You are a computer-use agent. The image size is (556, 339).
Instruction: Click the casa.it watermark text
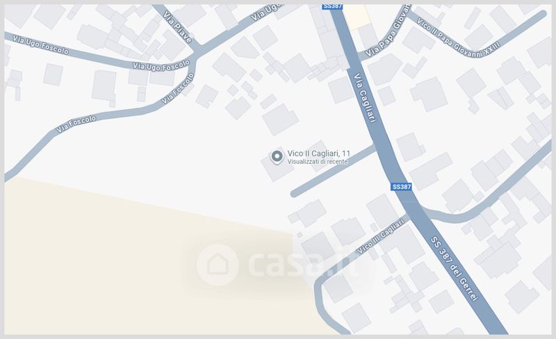coord(302,264)
